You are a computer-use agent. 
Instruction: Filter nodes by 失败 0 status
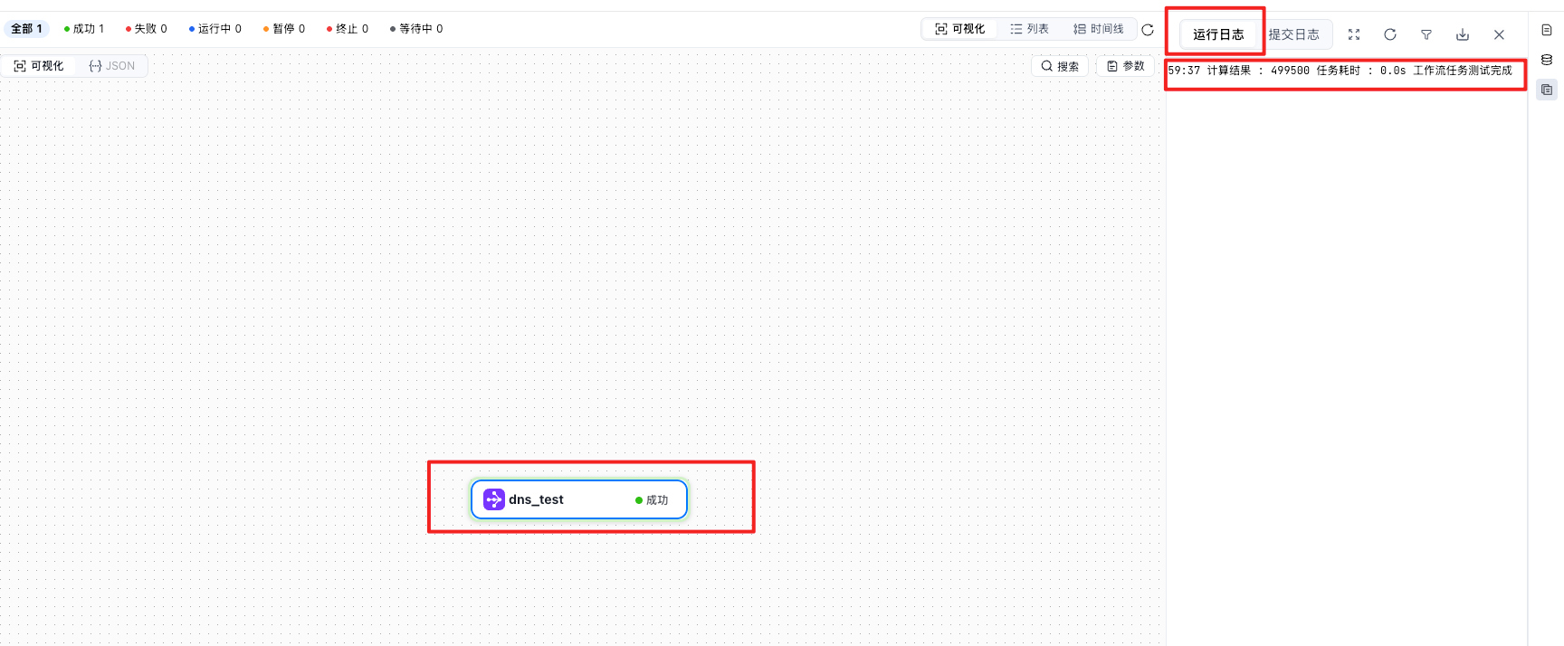pos(147,29)
